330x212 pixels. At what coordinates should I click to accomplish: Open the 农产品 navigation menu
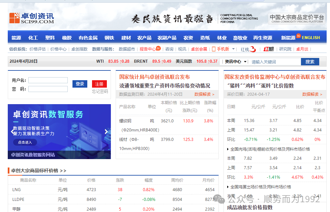(144, 38)
